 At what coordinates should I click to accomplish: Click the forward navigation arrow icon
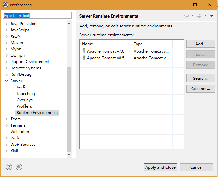(199, 16)
